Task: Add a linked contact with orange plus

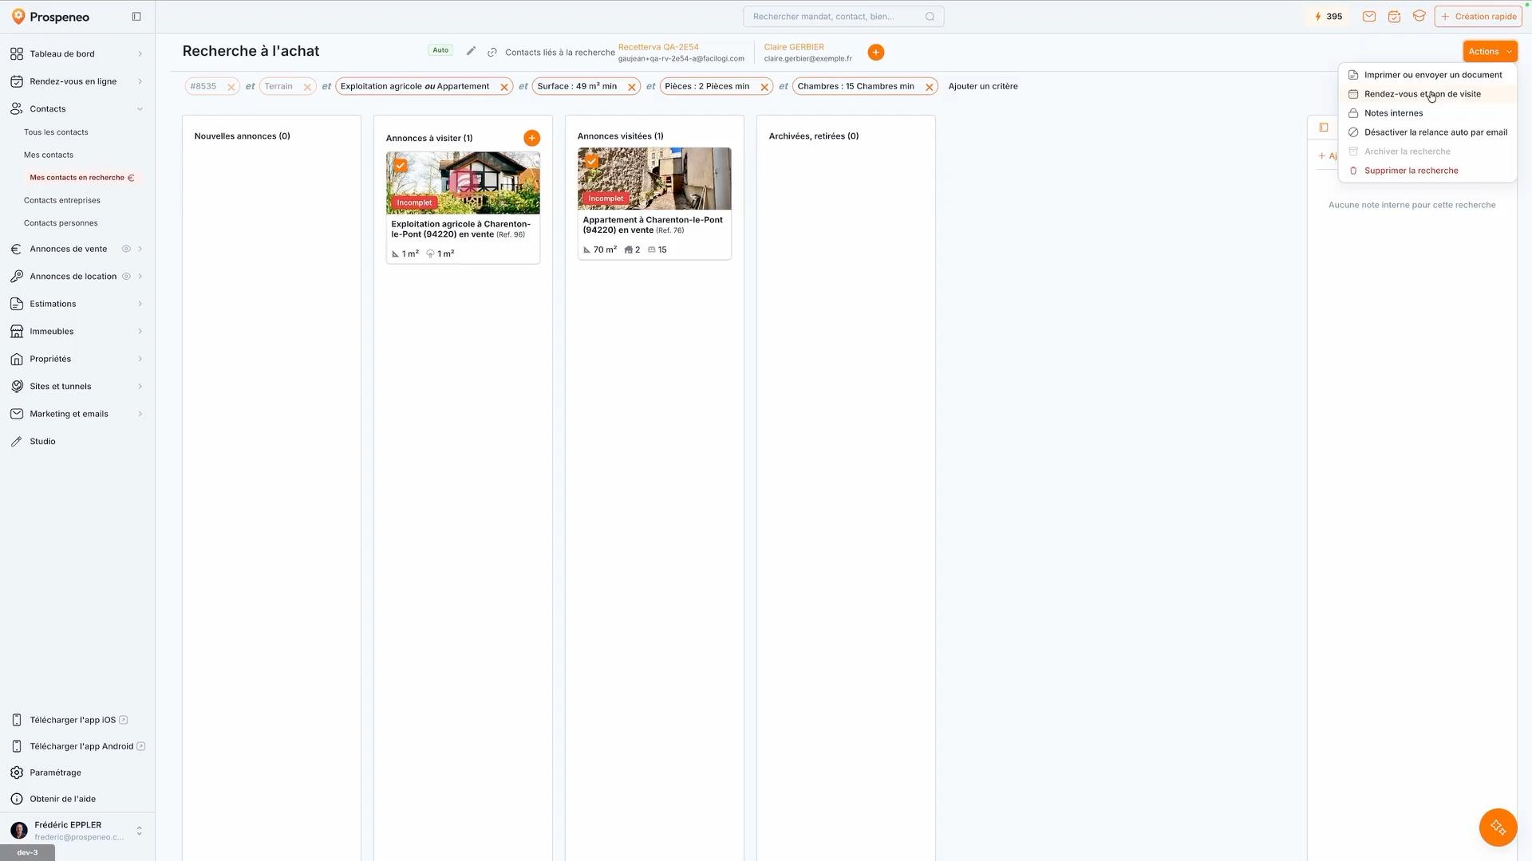Action: 876,53
